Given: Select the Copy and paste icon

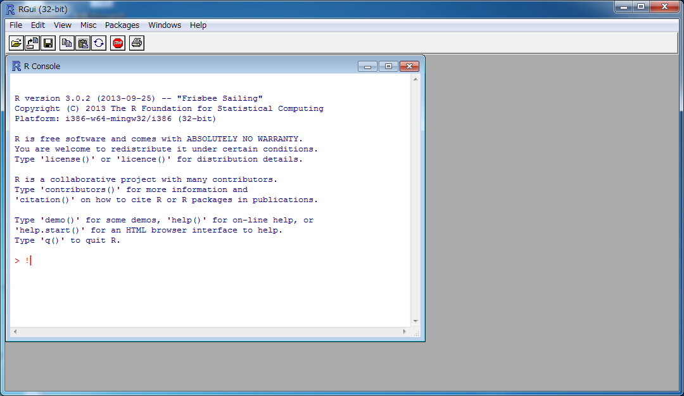Looking at the screenshot, I should coord(99,43).
